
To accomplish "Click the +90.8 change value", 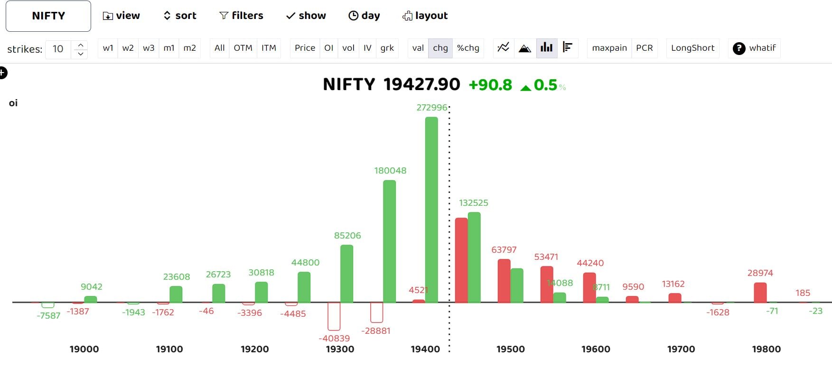I will 490,85.
